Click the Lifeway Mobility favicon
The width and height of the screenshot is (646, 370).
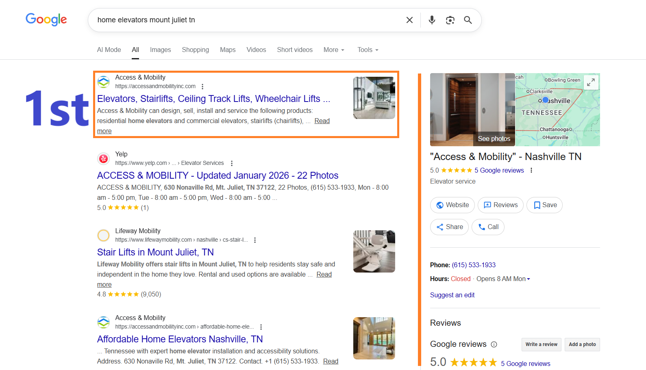(104, 235)
